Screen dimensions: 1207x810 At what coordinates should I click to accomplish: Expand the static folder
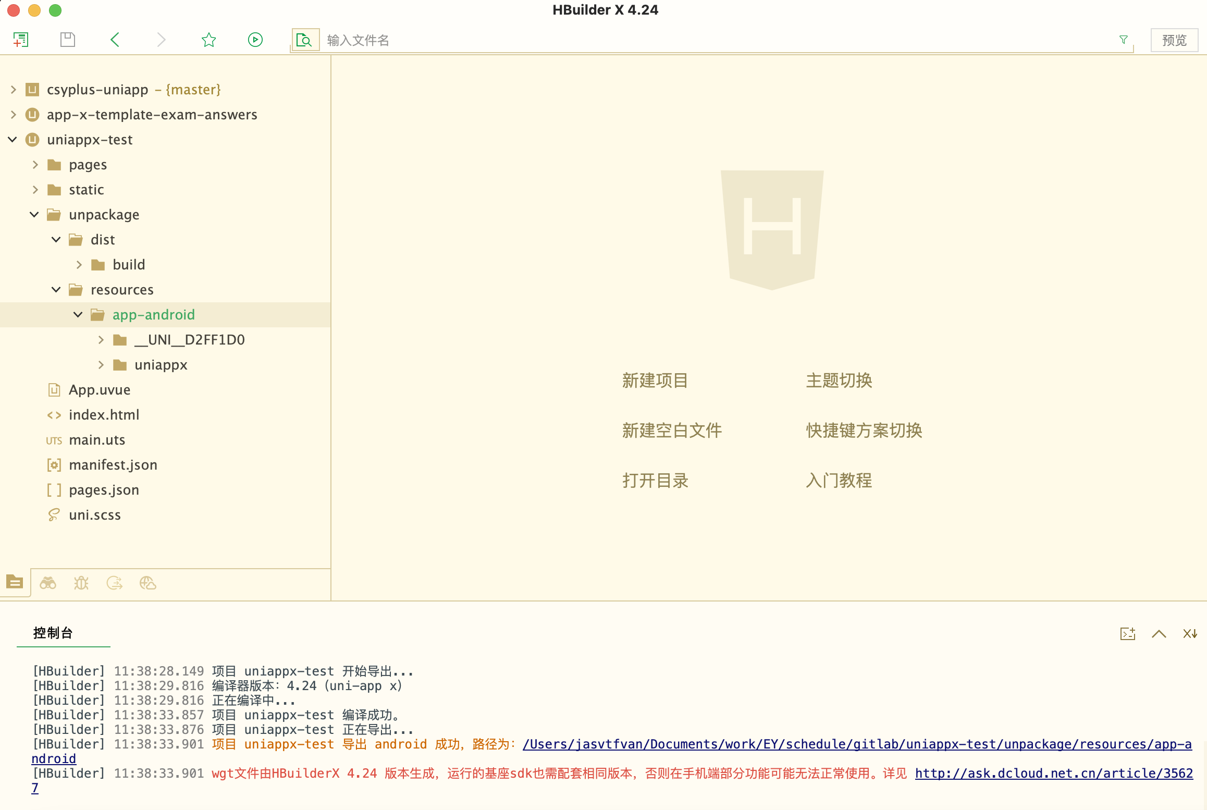(35, 190)
